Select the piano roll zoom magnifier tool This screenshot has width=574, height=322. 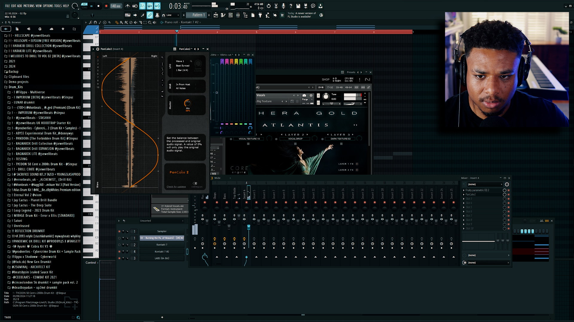click(x=150, y=22)
